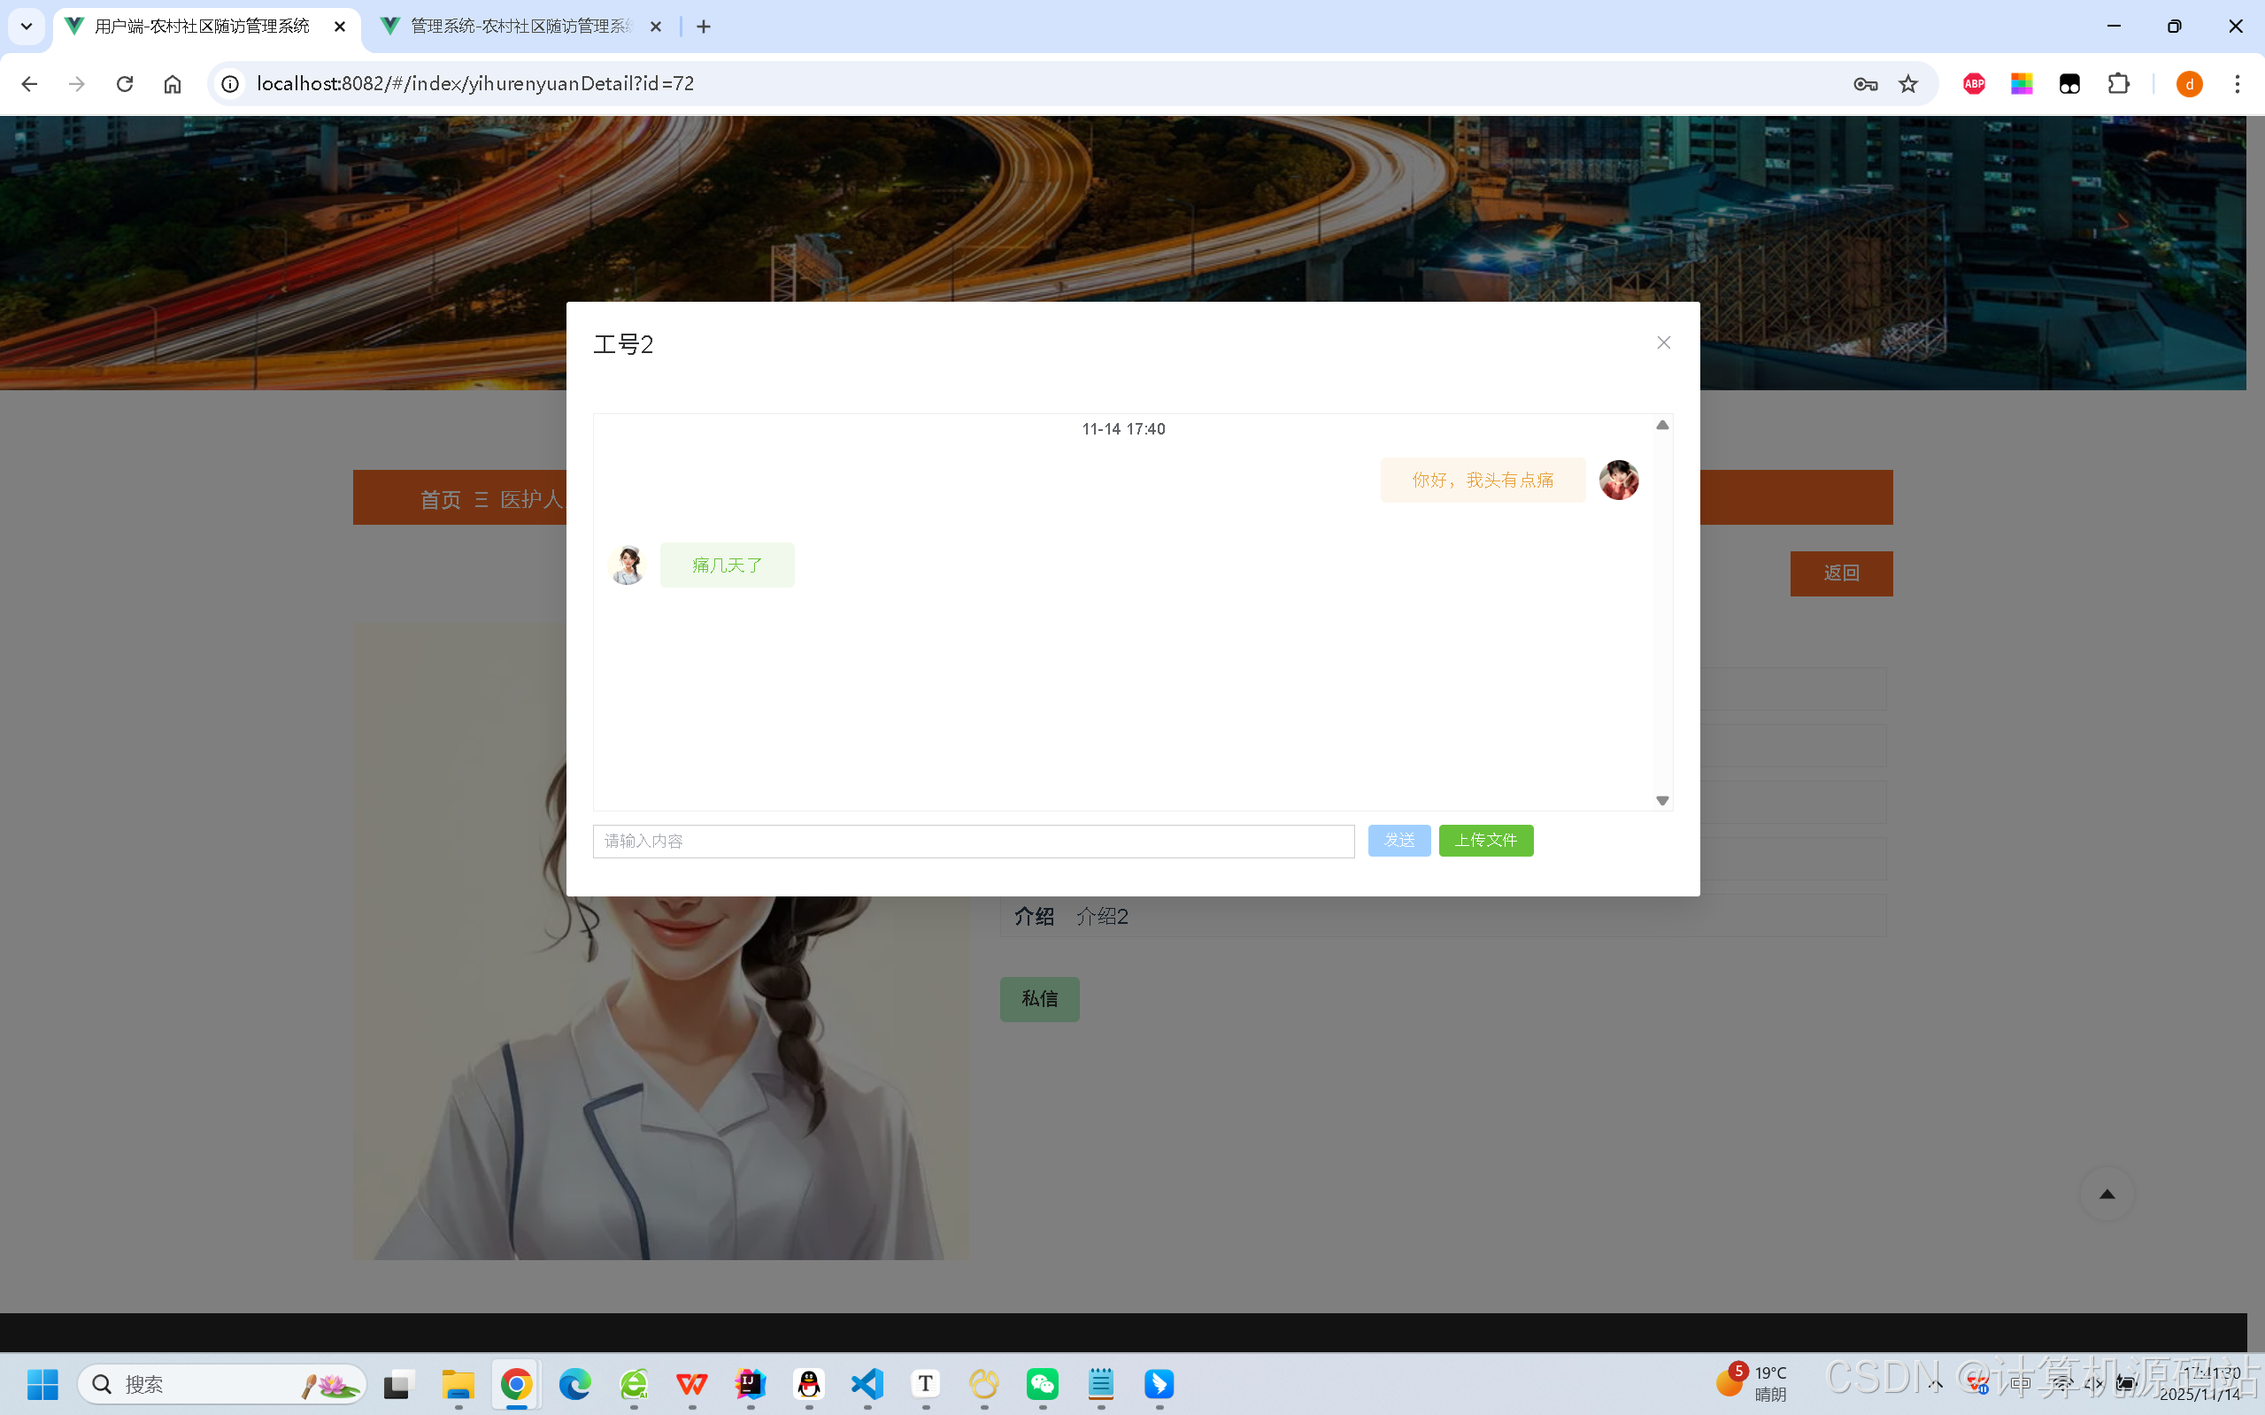Click the chat scrollbar up arrow
The height and width of the screenshot is (1415, 2265).
point(1662,425)
